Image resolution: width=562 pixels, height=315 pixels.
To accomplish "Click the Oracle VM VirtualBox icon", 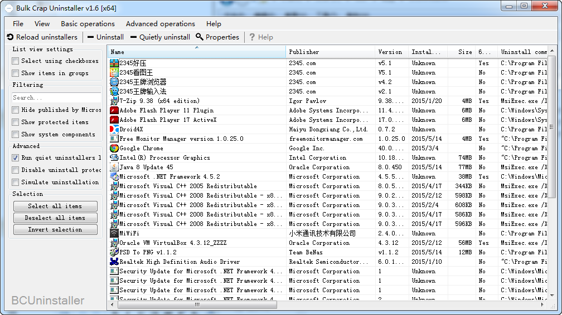I will 114,243.
